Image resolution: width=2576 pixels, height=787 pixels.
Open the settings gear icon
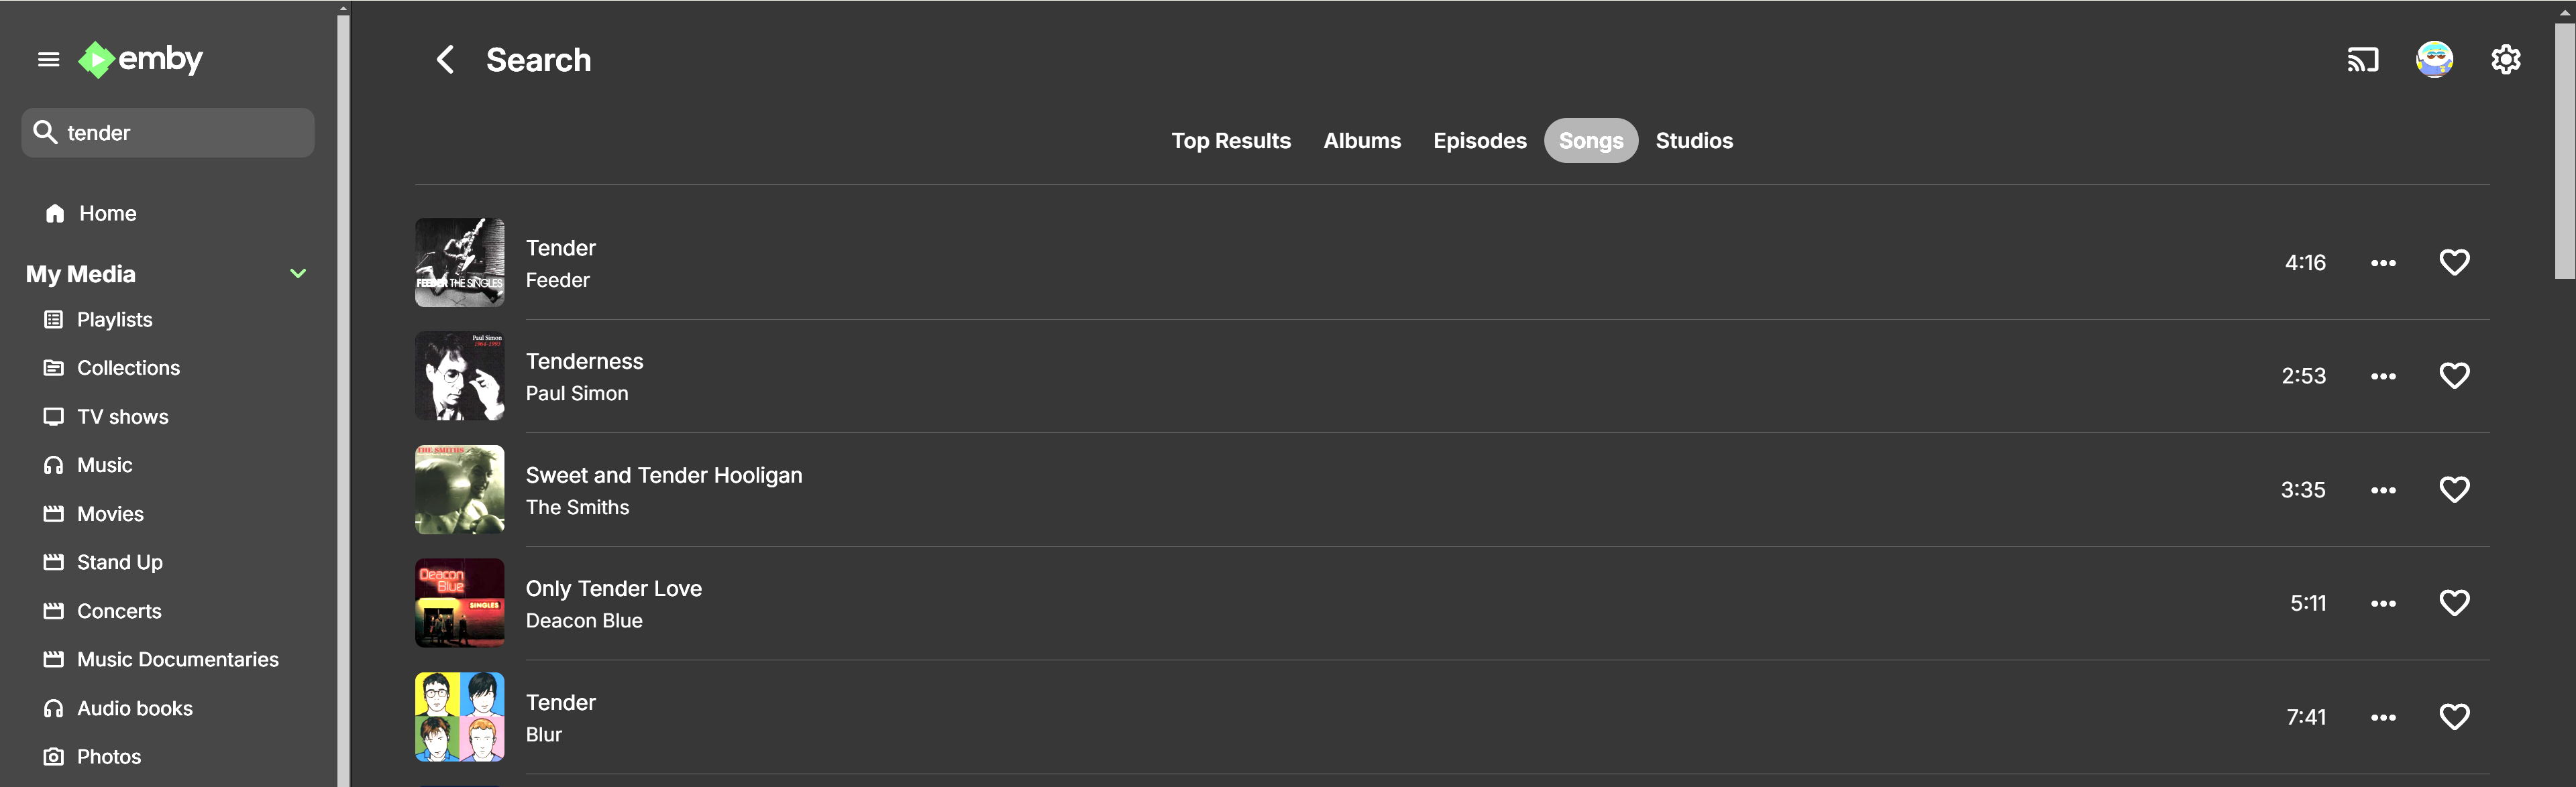point(2506,59)
